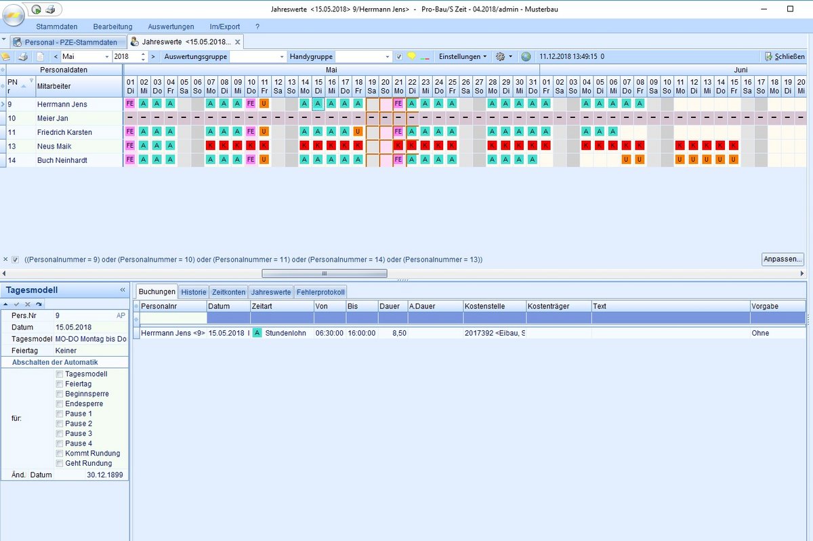Click the Anpassen... filter button
The height and width of the screenshot is (541, 813).
point(782,259)
